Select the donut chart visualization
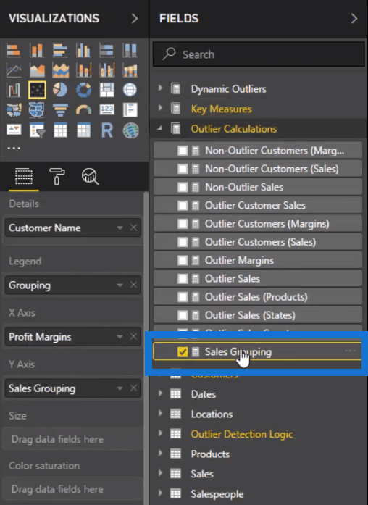 point(84,90)
